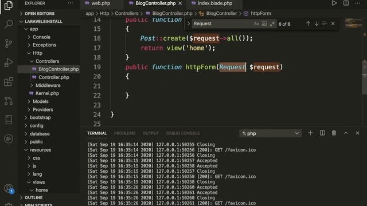This screenshot has width=367, height=206.
Task: Open Run and Debug view
Action: [x=9, y=62]
